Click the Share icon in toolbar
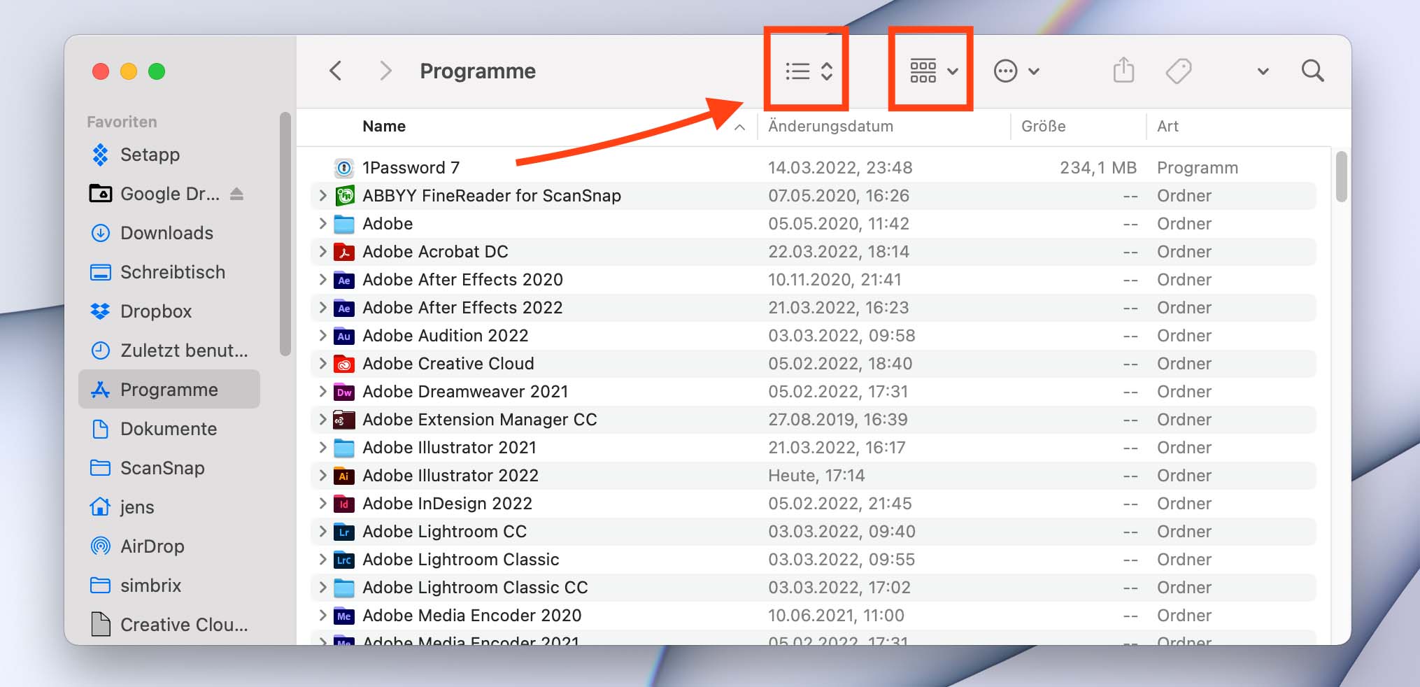 [1123, 70]
